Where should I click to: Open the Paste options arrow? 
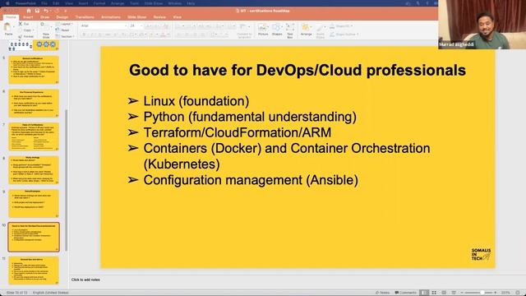point(13,27)
